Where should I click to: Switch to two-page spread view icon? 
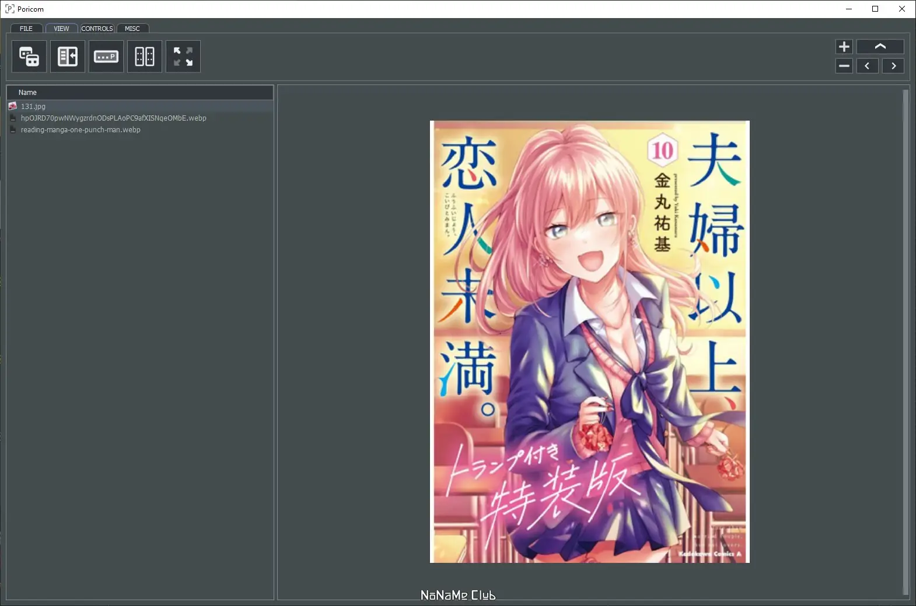145,57
